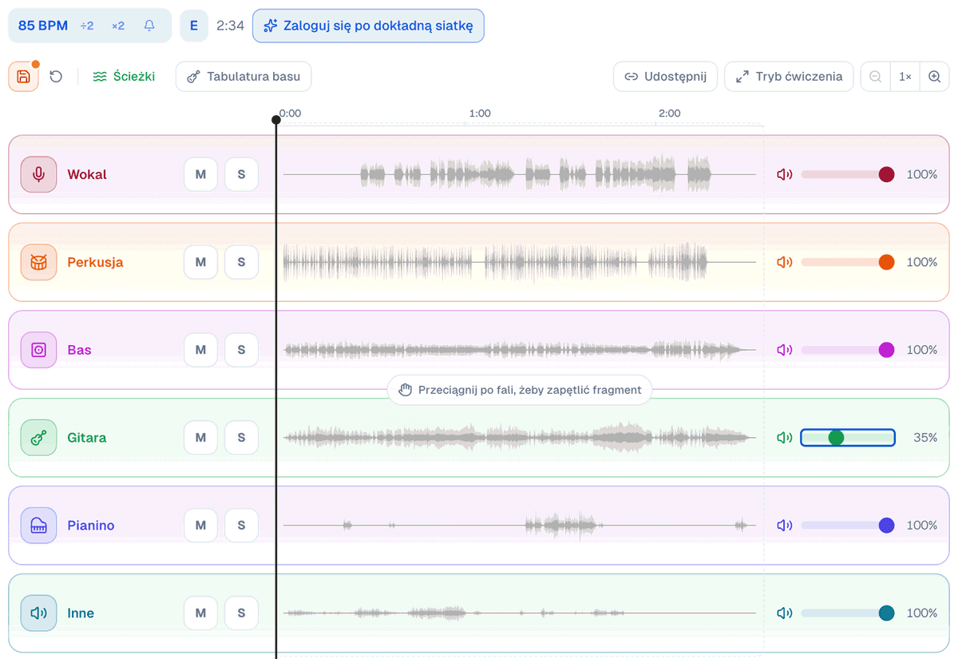Solo the Wokal track
958x659 pixels.
click(241, 174)
